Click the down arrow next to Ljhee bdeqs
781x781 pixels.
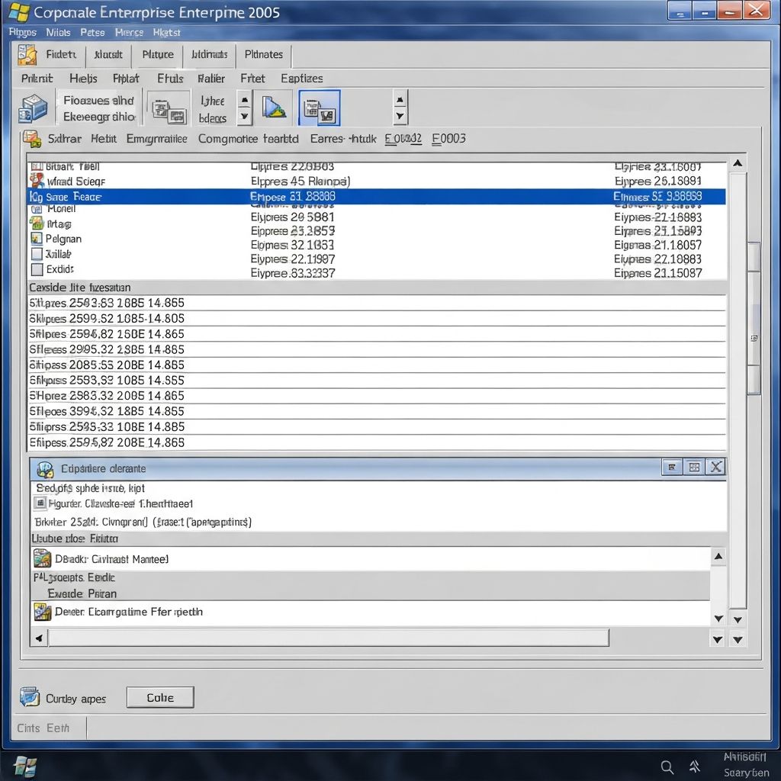pos(245,117)
